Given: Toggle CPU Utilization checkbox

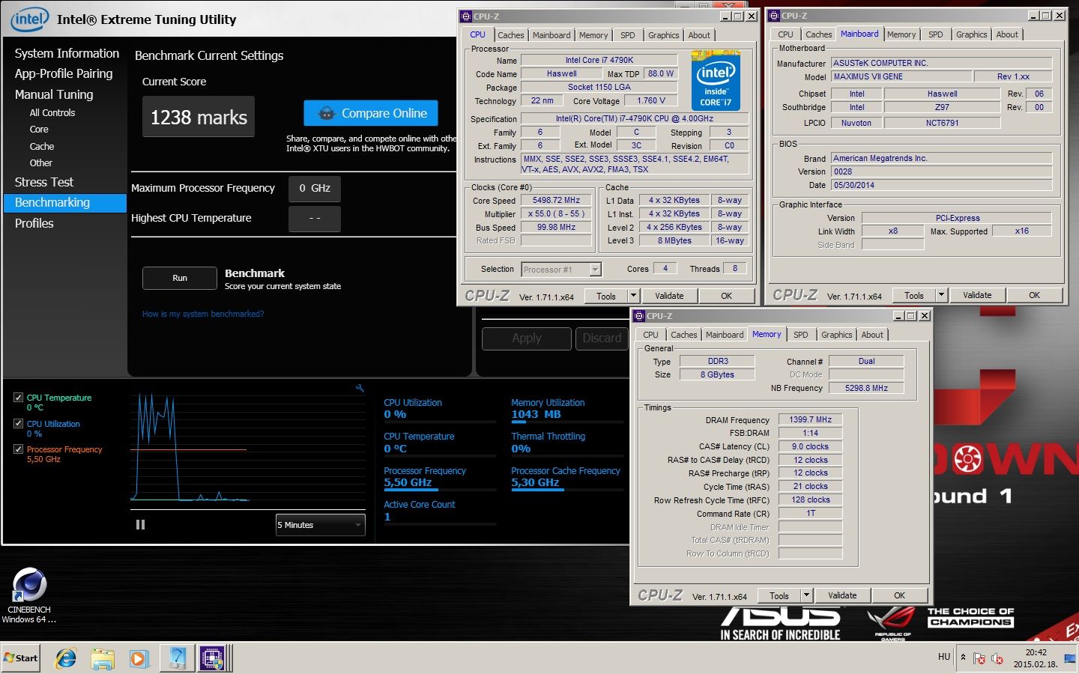Looking at the screenshot, I should click(18, 423).
